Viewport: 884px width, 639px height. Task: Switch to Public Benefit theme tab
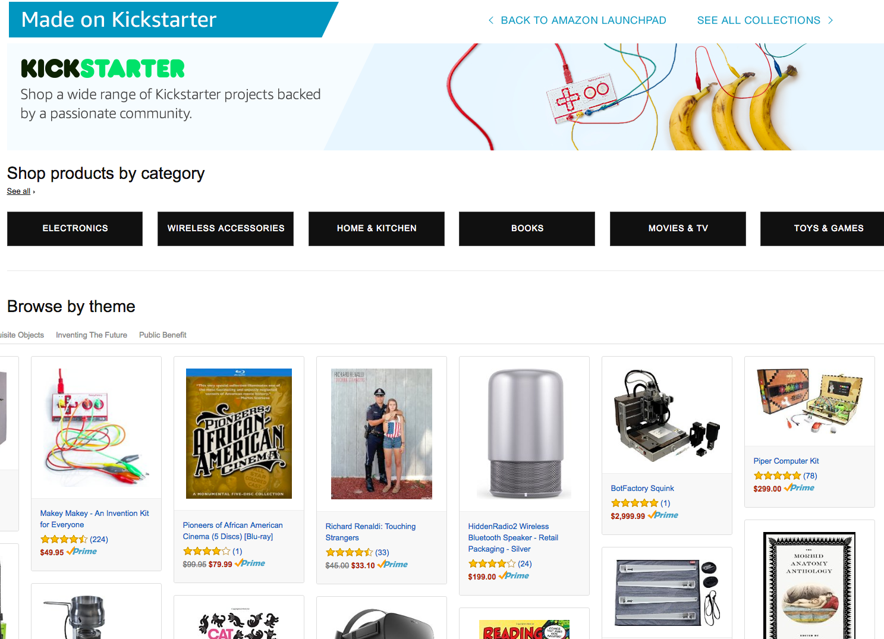coord(163,335)
